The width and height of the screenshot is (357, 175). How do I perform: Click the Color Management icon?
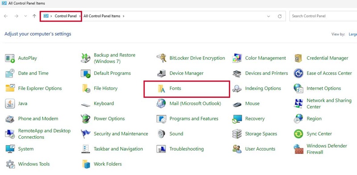point(237,58)
